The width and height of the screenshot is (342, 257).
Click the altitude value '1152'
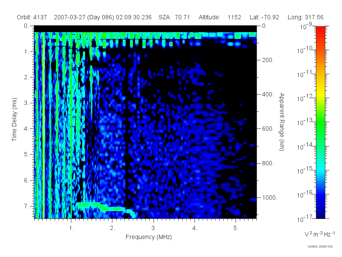234,17
